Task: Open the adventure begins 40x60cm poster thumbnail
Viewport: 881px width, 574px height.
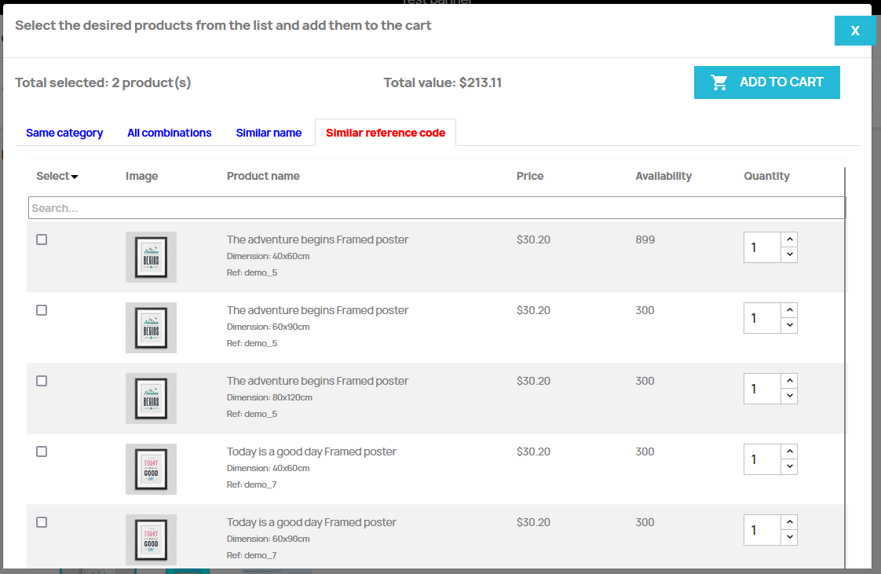Action: (151, 257)
